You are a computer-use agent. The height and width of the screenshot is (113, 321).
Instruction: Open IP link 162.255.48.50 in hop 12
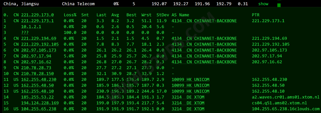(38, 85)
